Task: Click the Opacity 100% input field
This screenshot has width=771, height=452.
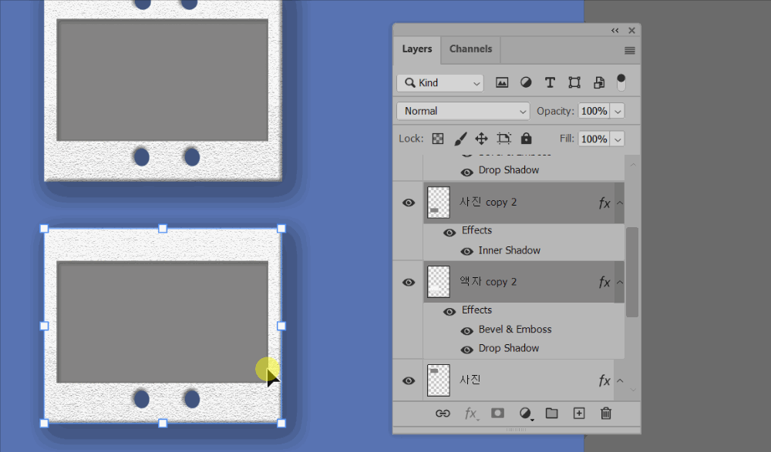Action: (594, 111)
